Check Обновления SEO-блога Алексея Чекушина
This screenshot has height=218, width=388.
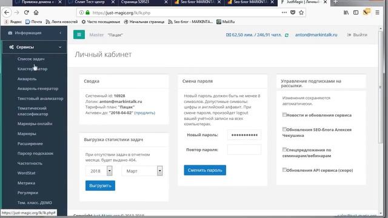tap(284, 129)
